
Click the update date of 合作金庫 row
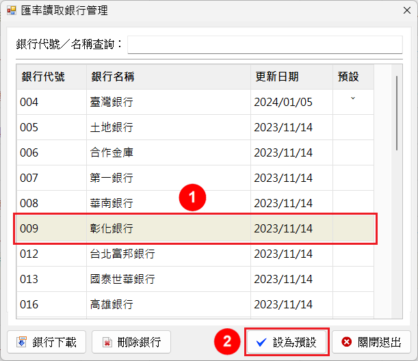291,152
